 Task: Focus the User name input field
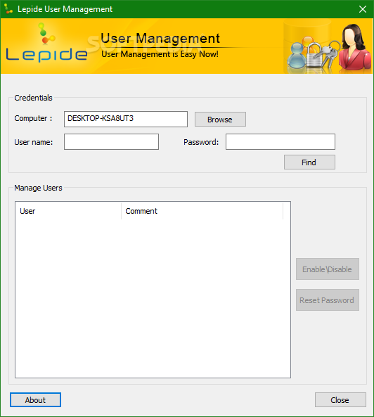point(111,142)
